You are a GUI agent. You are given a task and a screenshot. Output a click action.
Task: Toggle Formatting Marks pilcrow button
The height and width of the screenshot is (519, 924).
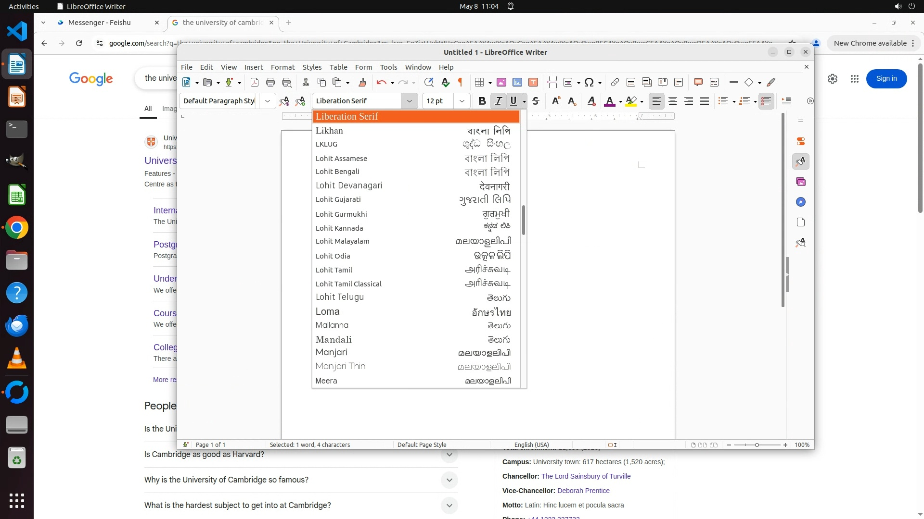(461, 82)
